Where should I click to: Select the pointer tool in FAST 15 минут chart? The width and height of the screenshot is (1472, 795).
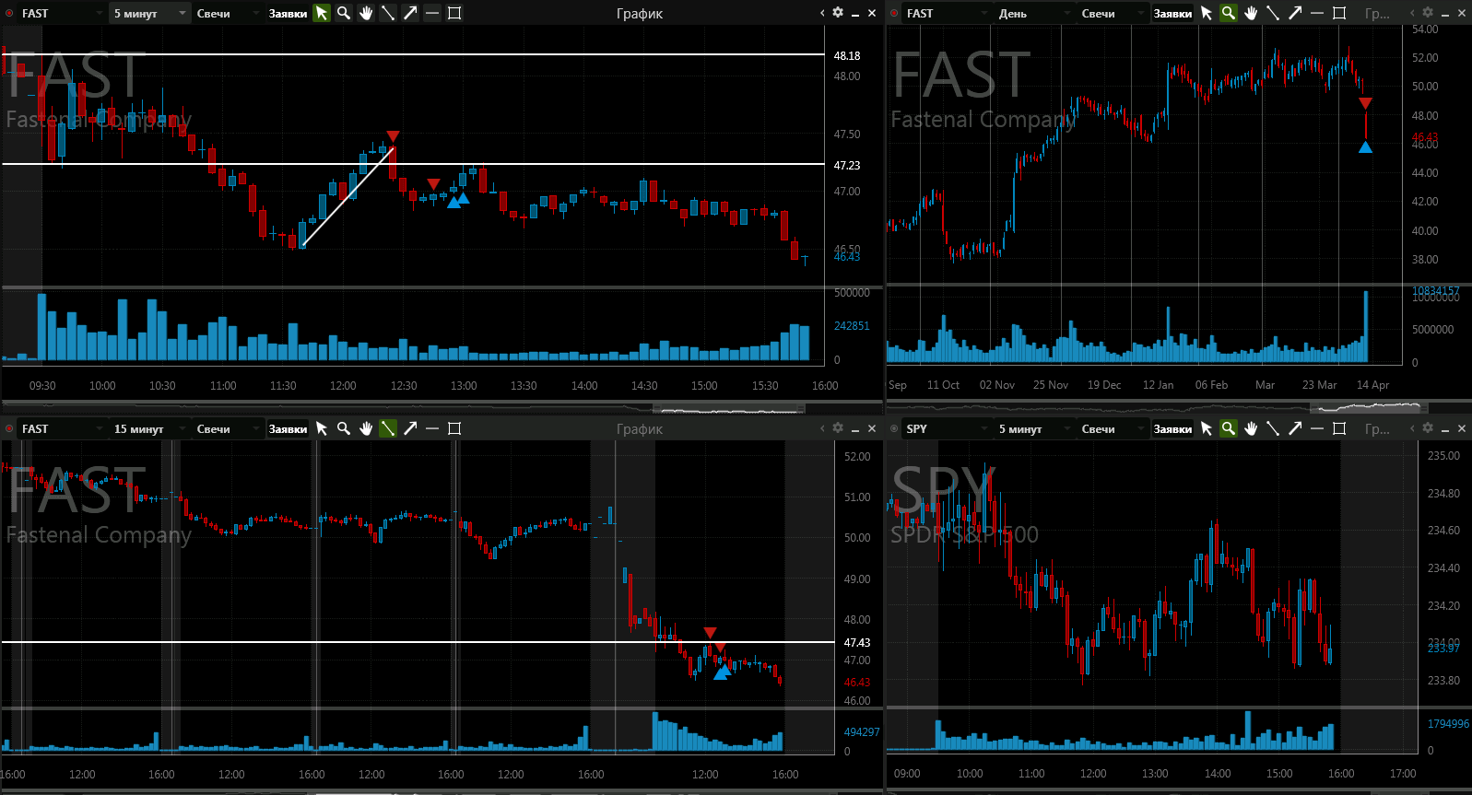point(322,428)
